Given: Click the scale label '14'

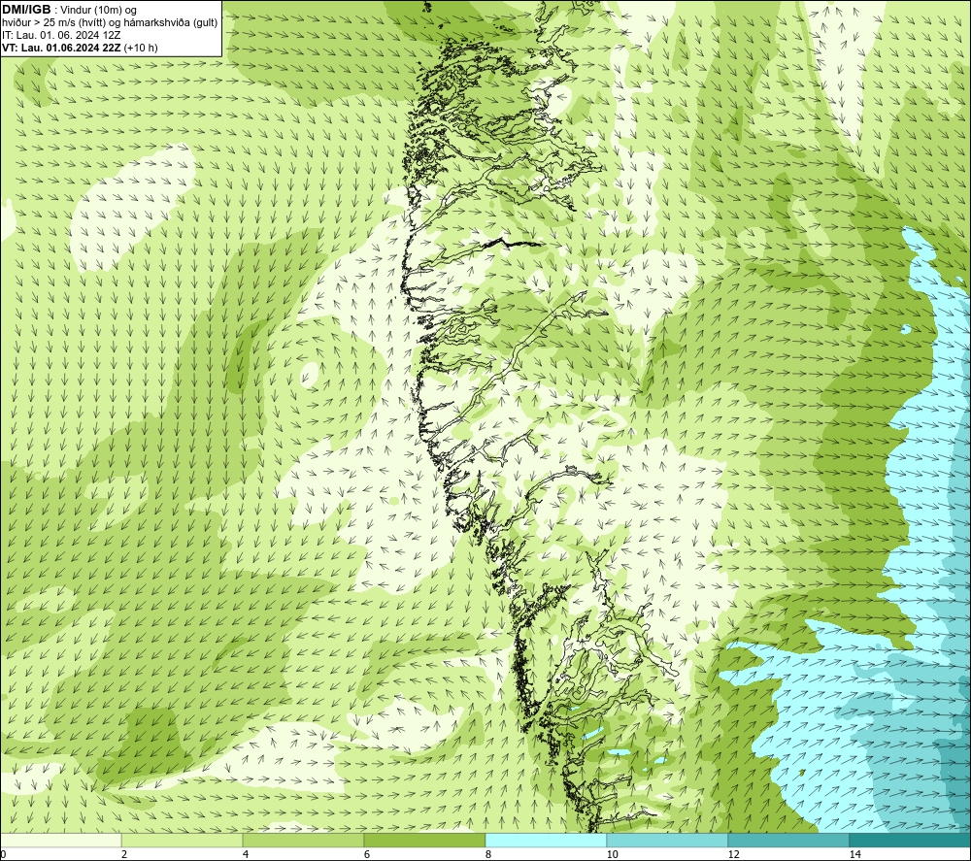Looking at the screenshot, I should (854, 854).
